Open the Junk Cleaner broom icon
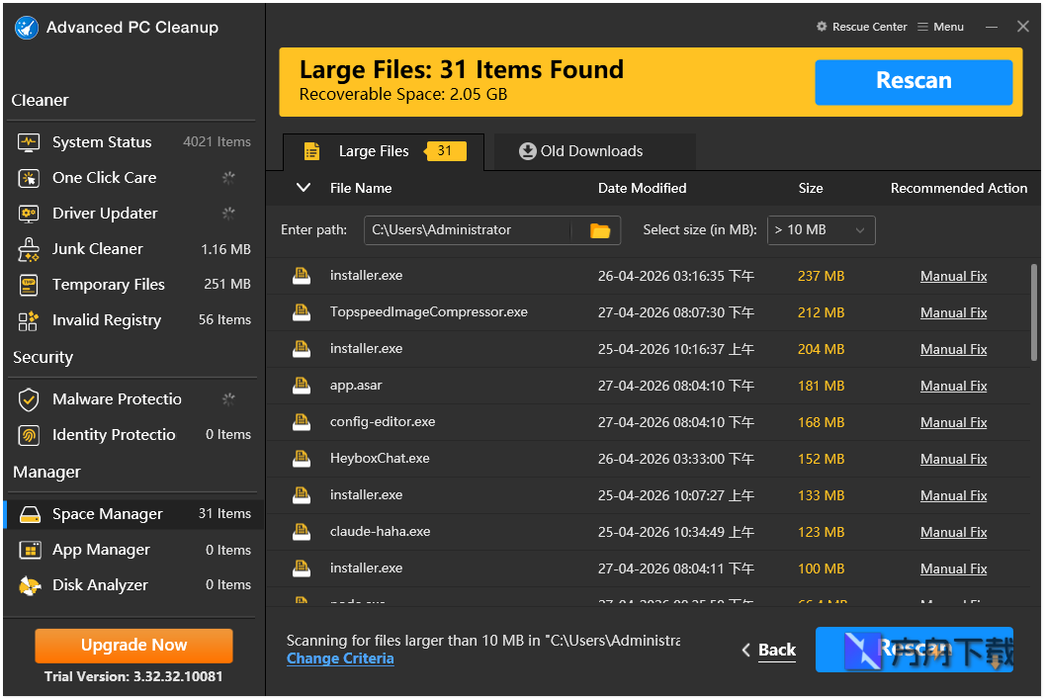Viewport: 1045px width, 700px height. point(29,249)
